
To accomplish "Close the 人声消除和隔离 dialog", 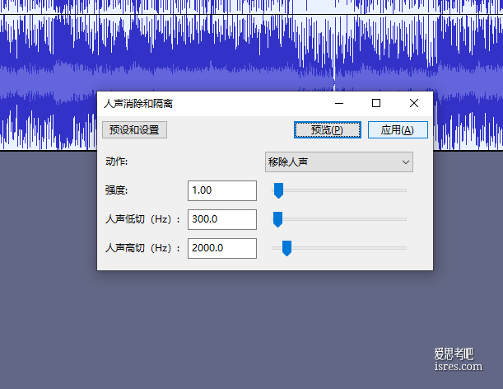I will [x=414, y=104].
